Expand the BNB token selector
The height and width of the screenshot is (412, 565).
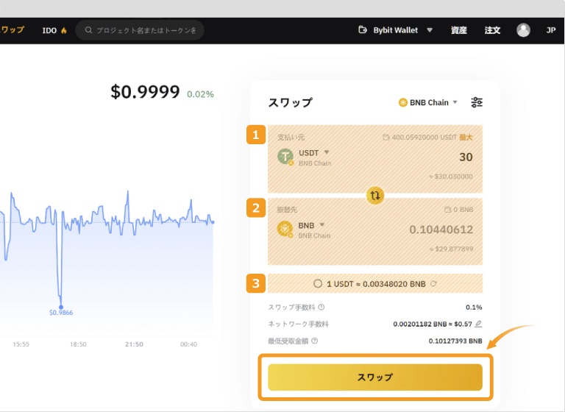322,224
